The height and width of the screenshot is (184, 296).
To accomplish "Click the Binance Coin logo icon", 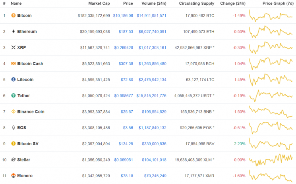I will click(x=13, y=111).
